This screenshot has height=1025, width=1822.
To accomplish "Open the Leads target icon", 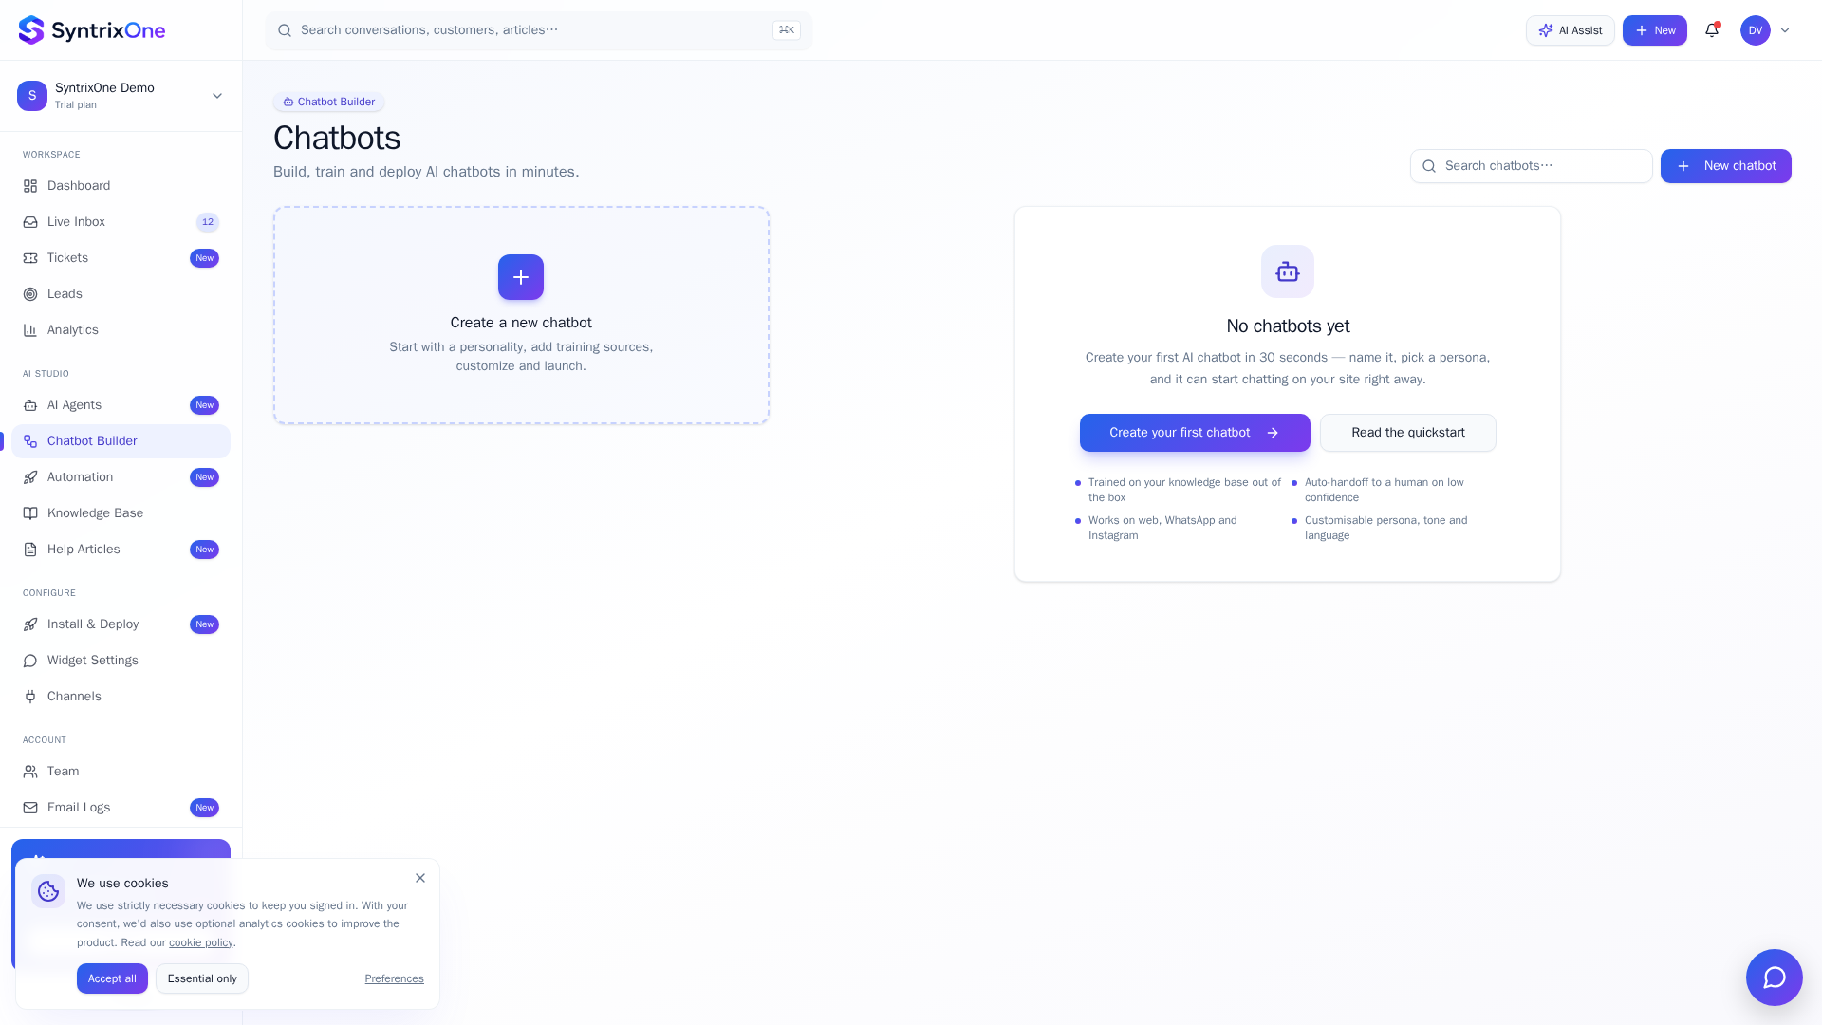I will click(x=30, y=294).
